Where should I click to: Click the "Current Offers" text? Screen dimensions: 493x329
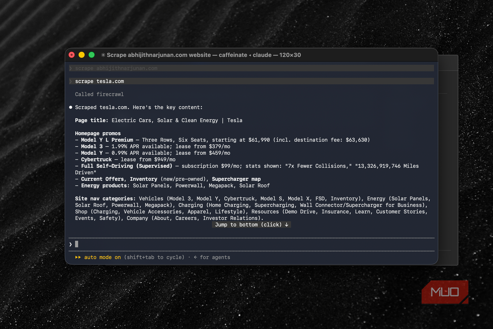(x=102, y=179)
